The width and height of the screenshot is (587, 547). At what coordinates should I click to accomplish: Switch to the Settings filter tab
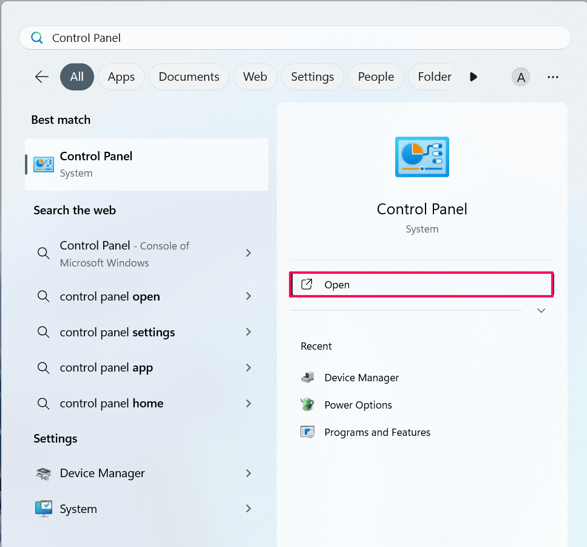tap(312, 76)
